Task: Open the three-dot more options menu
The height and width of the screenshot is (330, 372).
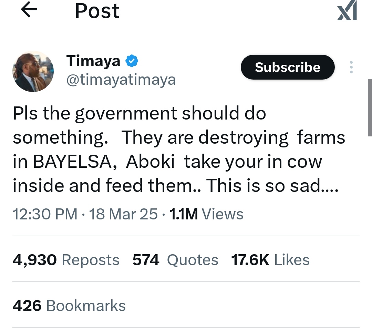Action: (351, 67)
